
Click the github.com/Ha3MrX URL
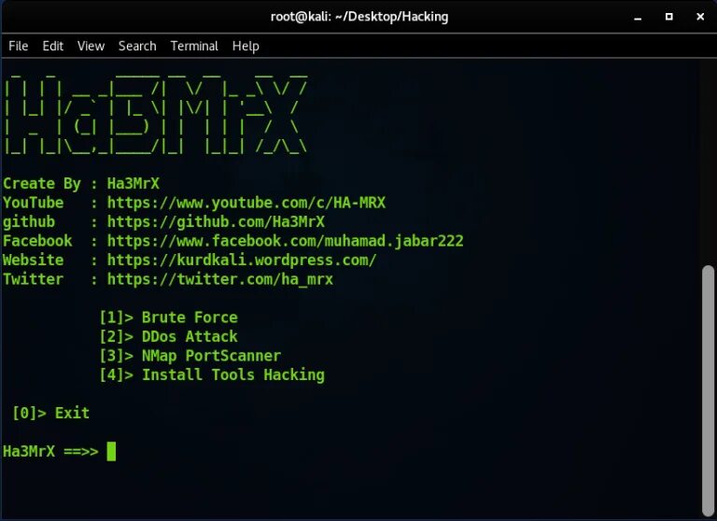[x=216, y=222]
